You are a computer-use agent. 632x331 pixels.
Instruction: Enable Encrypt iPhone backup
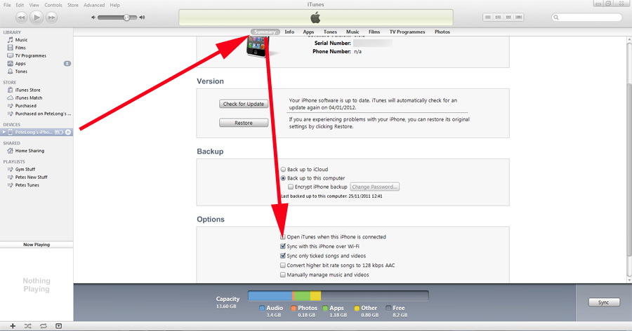coord(290,187)
